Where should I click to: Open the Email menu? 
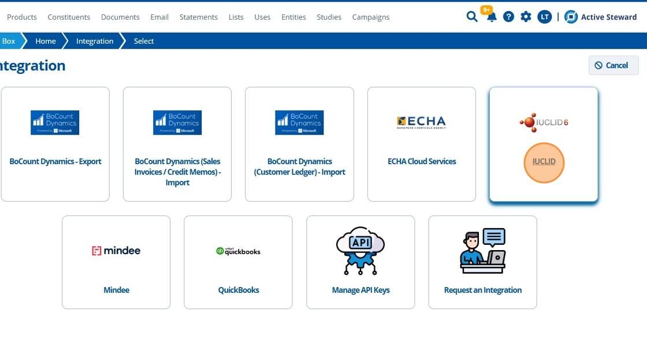[x=159, y=17]
